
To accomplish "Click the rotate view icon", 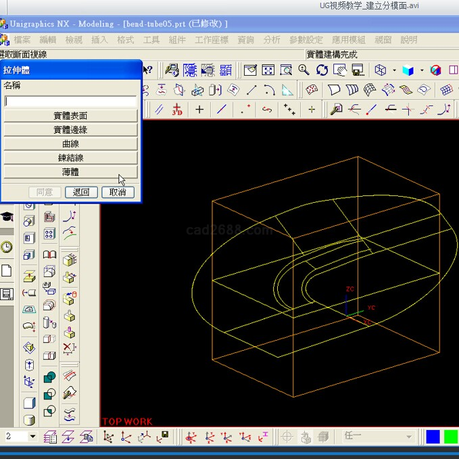I will point(322,70).
